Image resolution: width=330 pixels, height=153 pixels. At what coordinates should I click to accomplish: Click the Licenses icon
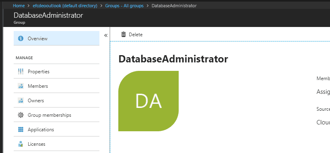[21, 144]
